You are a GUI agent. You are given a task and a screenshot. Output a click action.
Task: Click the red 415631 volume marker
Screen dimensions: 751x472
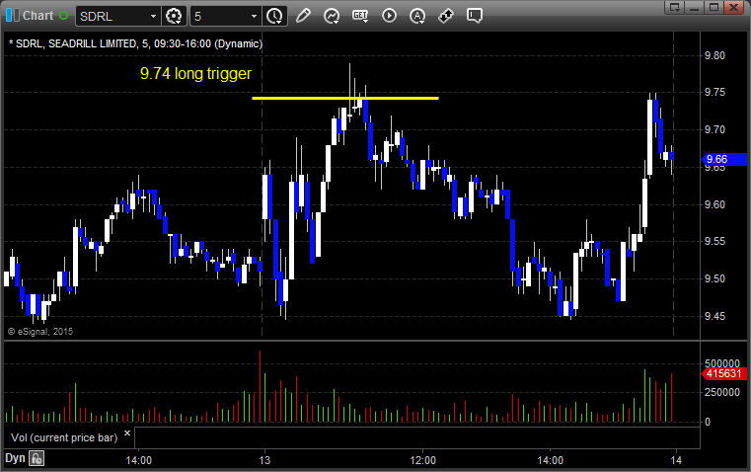724,373
